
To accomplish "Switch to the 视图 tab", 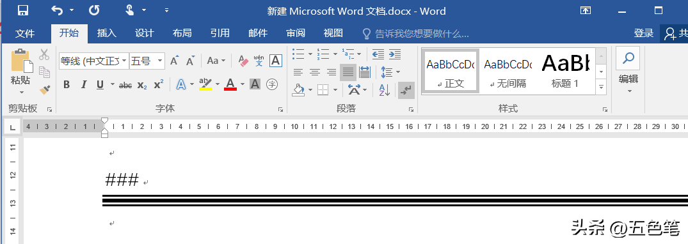I will pyautogui.click(x=333, y=33).
